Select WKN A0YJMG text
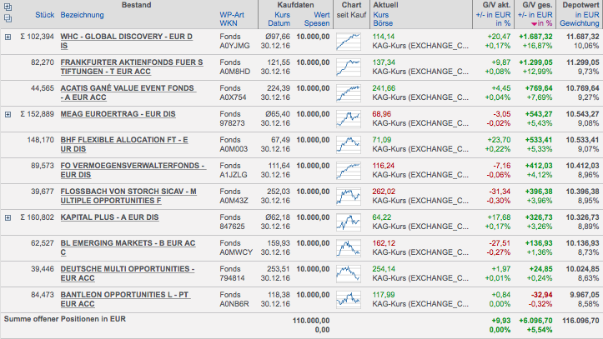Screen dimensions: 603x339 (234, 46)
